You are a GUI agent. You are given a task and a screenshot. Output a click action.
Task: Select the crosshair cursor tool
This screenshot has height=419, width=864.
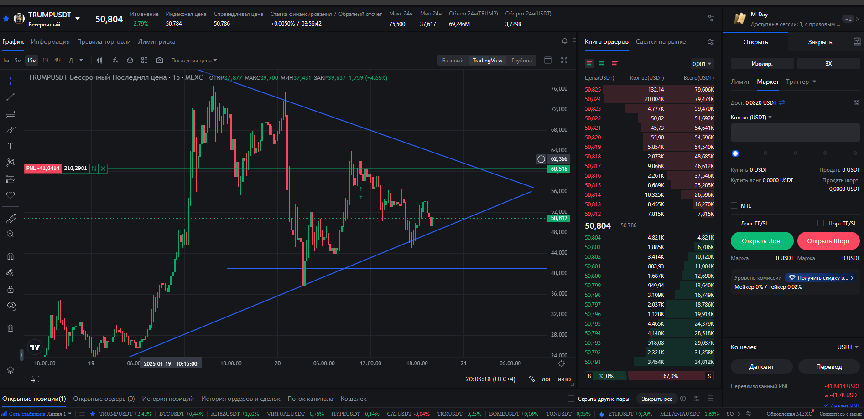[10, 81]
